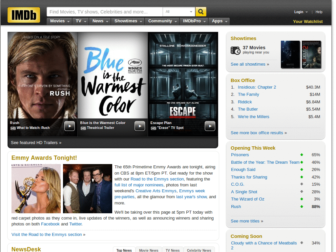This screenshot has width=336, height=252.
Task: Open the TV menu
Action: point(81,21)
